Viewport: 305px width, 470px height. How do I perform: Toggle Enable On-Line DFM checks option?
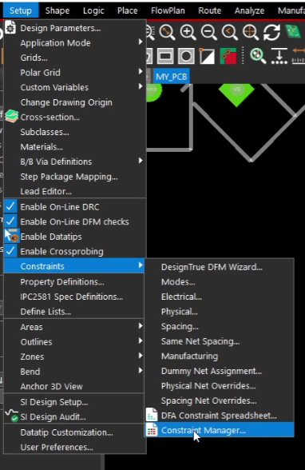click(74, 222)
